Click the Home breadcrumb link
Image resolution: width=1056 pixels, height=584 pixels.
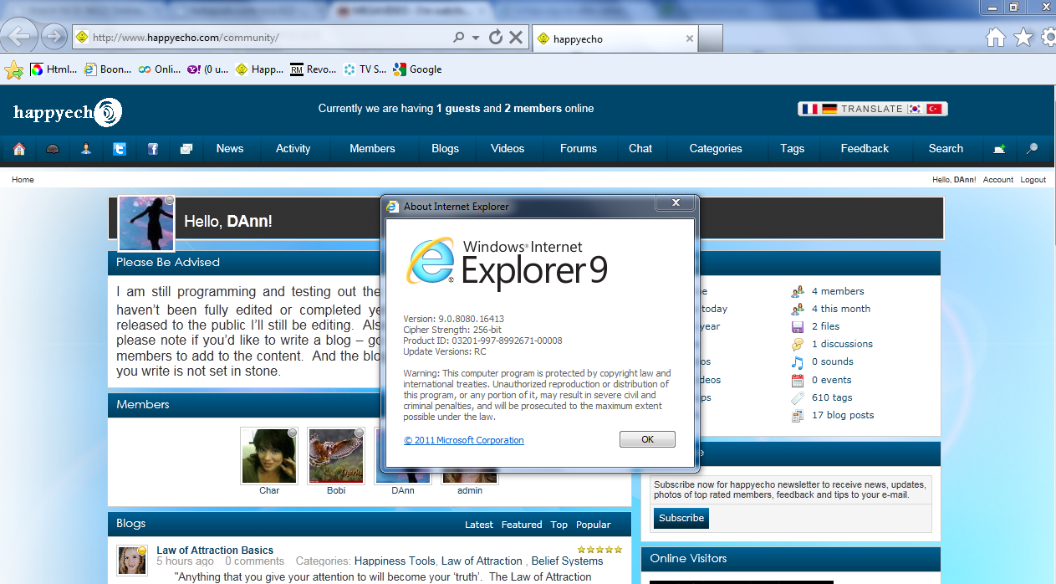point(23,180)
